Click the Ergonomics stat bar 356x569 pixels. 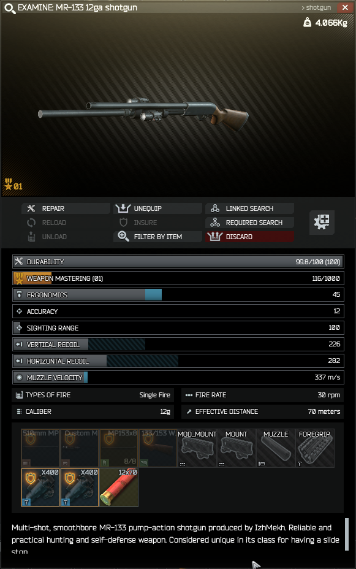coord(178,295)
